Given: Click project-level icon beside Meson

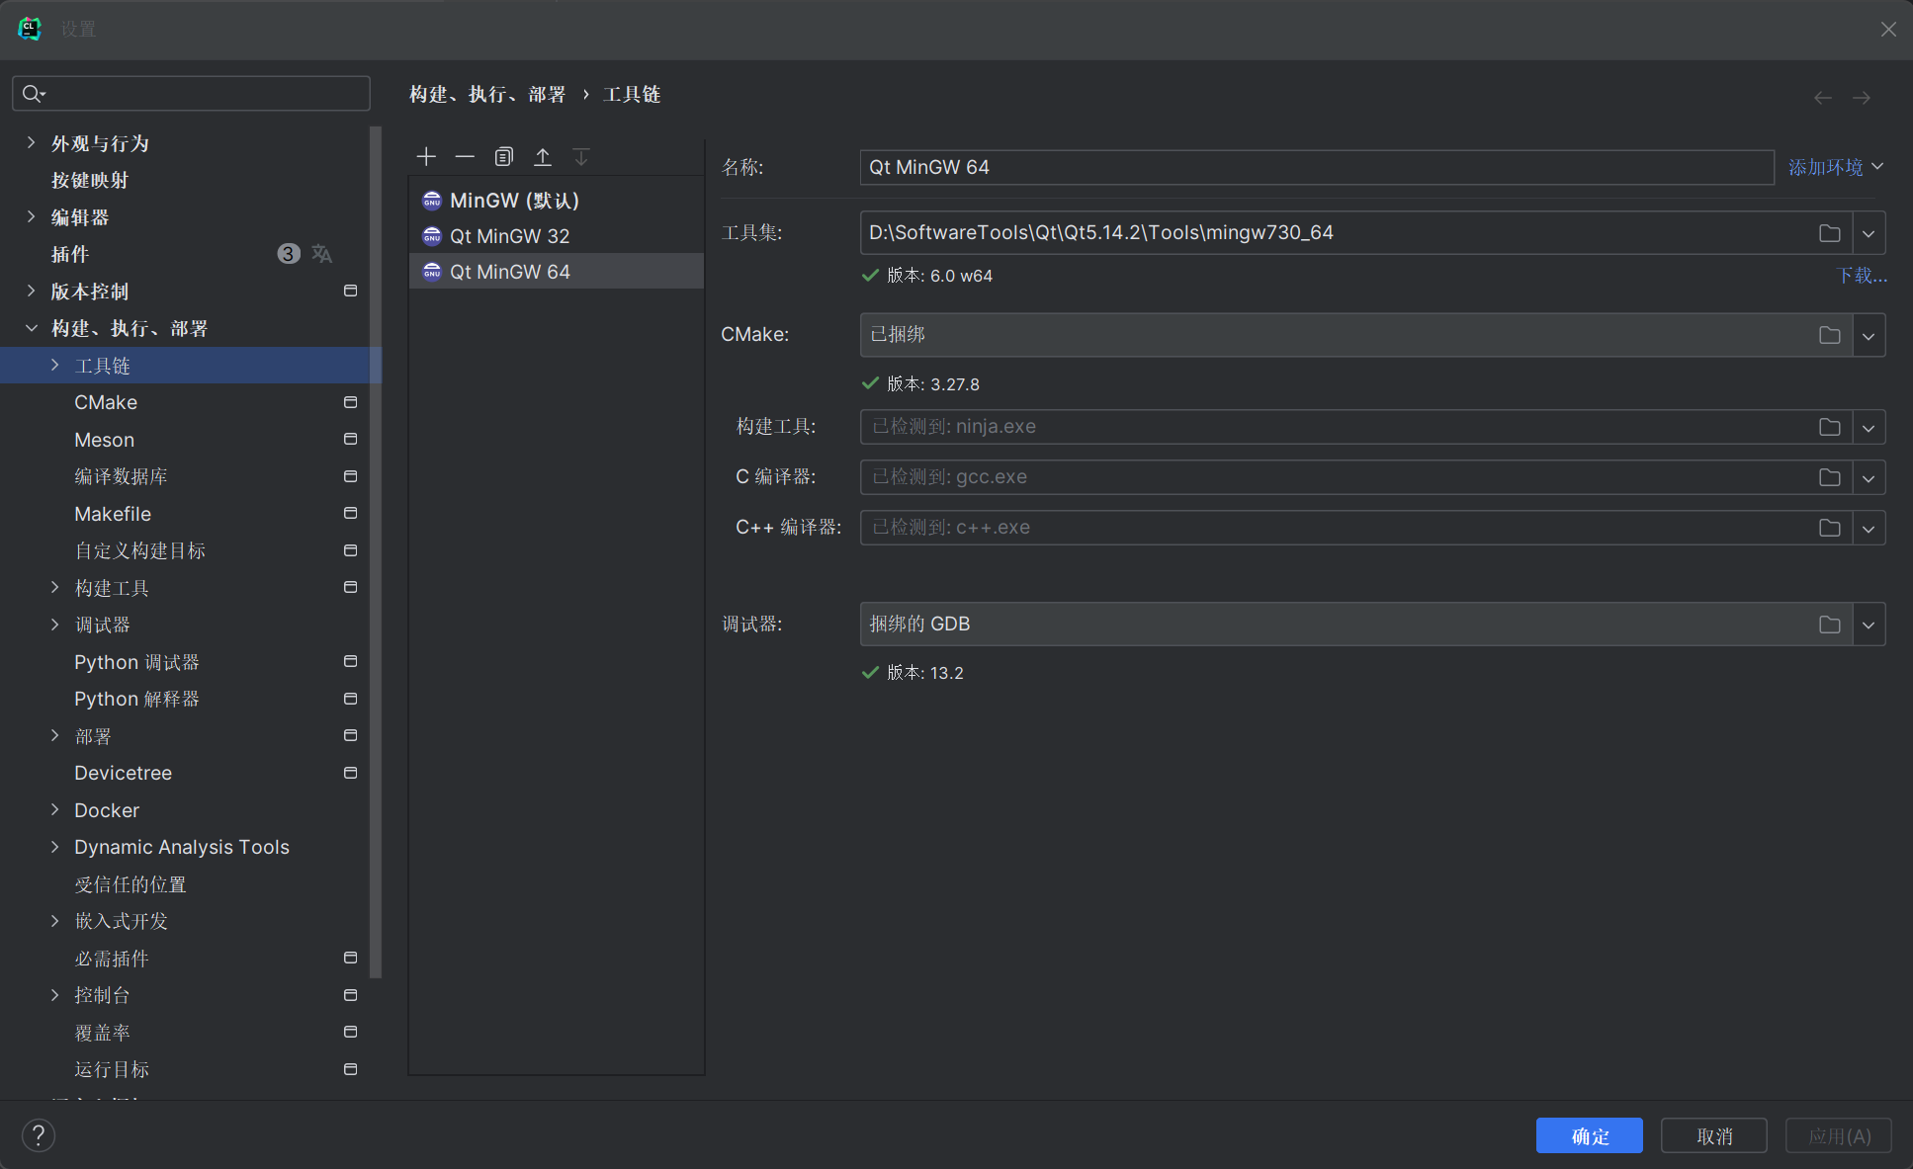Looking at the screenshot, I should pos(350,439).
